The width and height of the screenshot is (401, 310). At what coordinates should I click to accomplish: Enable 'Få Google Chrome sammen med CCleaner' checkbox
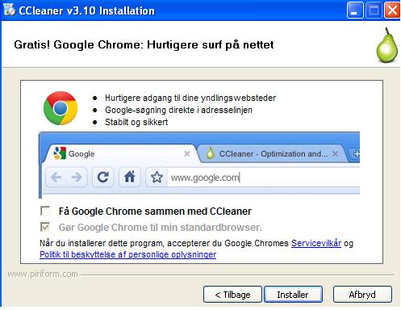tap(45, 211)
